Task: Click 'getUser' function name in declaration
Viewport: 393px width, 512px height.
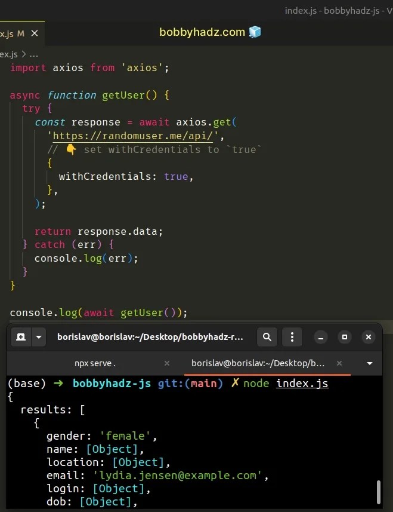Action: point(123,96)
